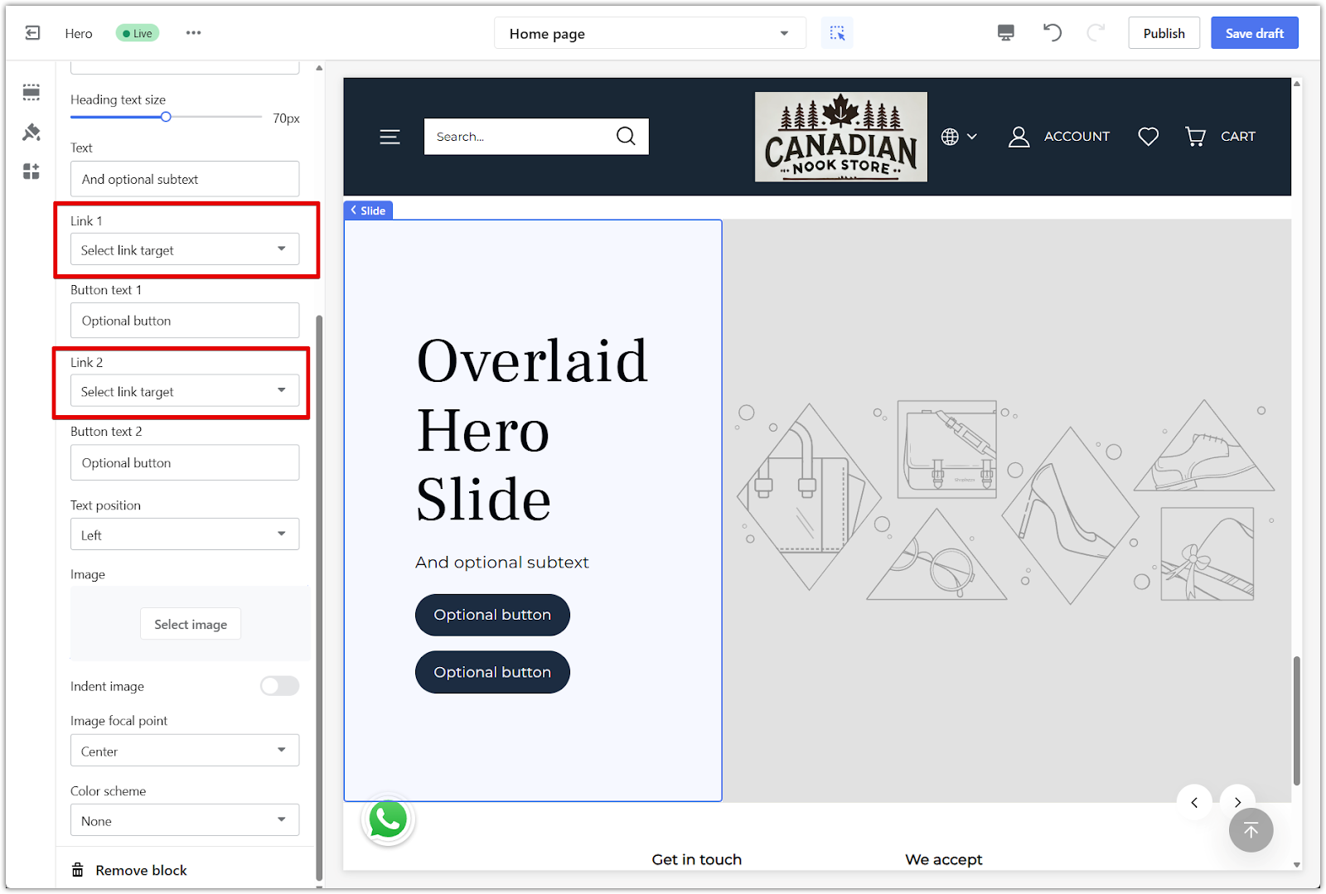Image resolution: width=1326 pixels, height=894 pixels.
Task: Click the Button text 1 input field
Action: click(x=184, y=321)
